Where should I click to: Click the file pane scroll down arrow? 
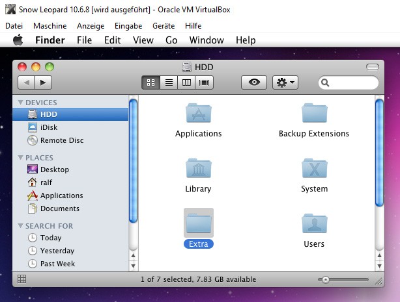click(379, 266)
